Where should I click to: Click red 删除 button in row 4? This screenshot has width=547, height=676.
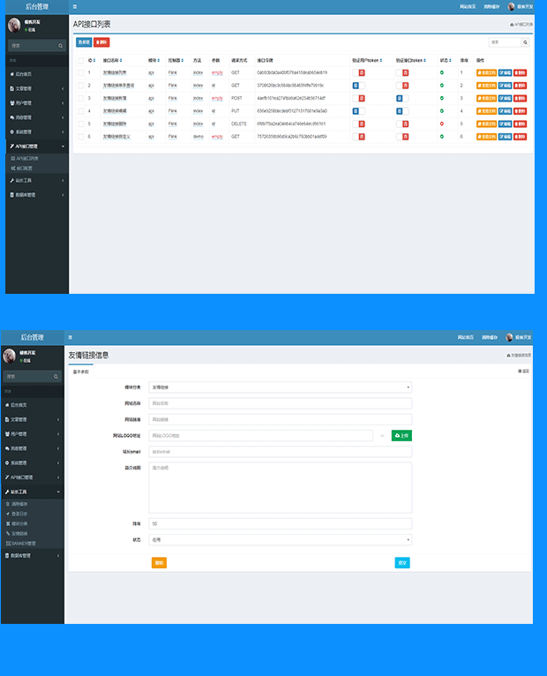pyautogui.click(x=520, y=111)
